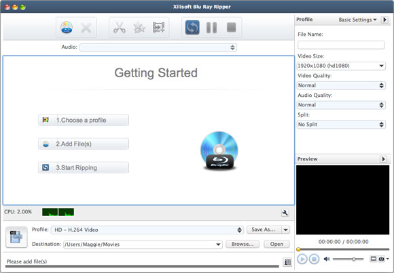Open the Destination path dropdown
Screen dimensions: 394x273
143,245
